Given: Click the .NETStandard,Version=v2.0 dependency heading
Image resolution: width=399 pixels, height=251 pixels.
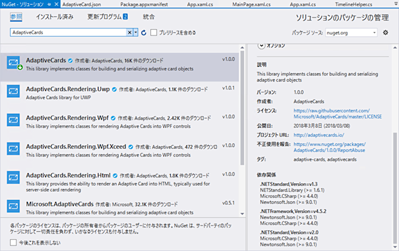Looking at the screenshot, I should coord(289,232).
